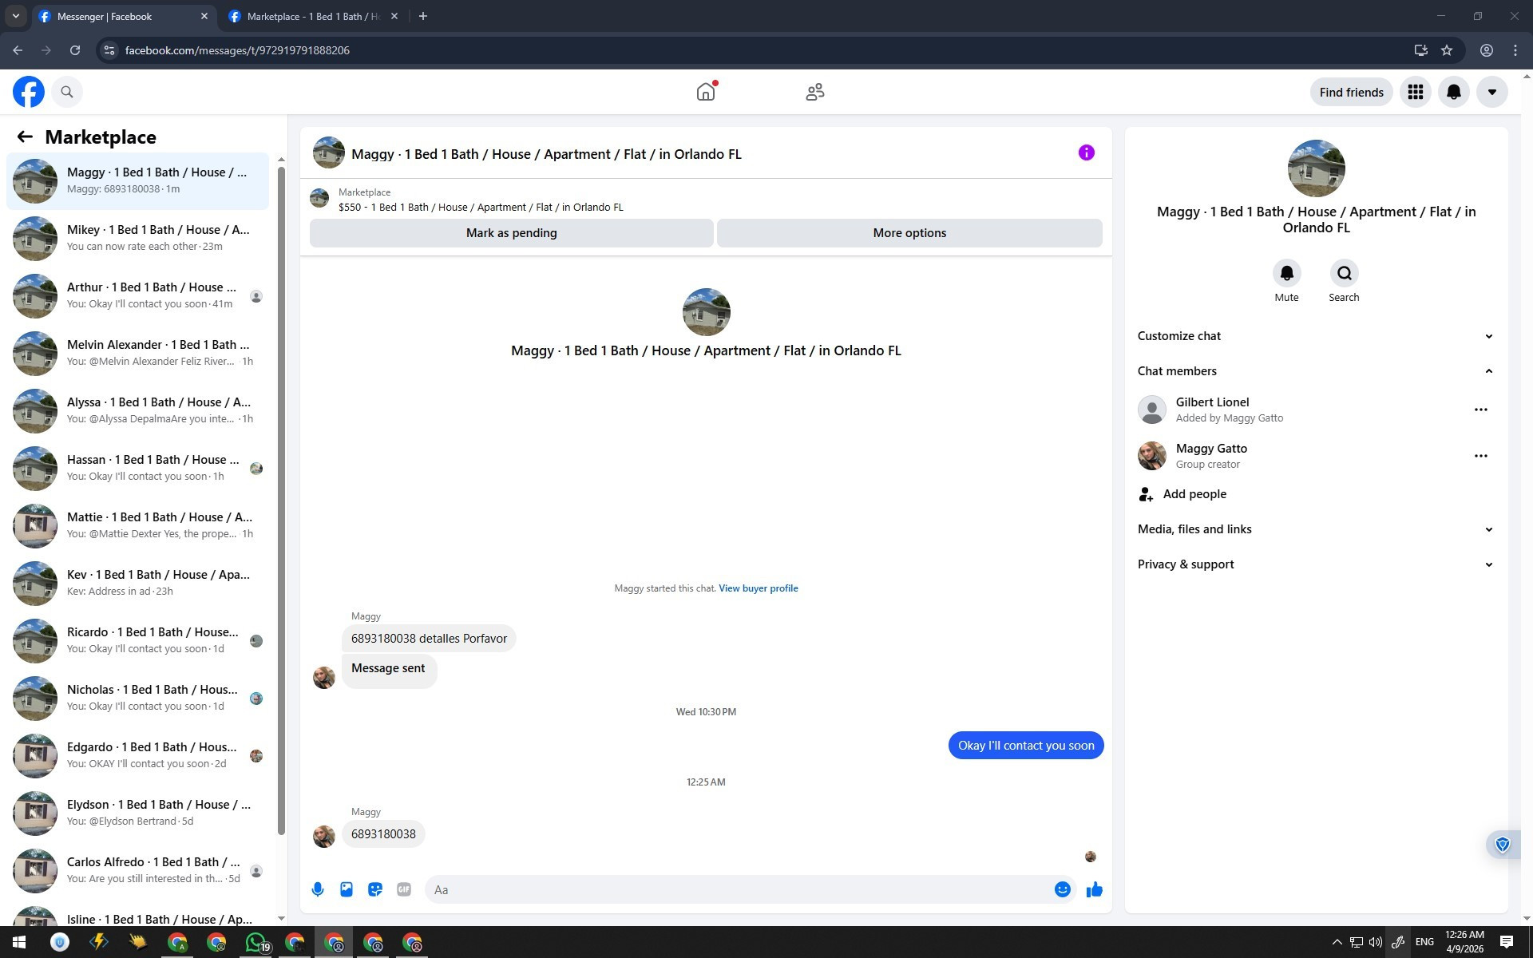The width and height of the screenshot is (1533, 958).
Task: Open the Facebook menu grid icon
Action: tap(1415, 92)
